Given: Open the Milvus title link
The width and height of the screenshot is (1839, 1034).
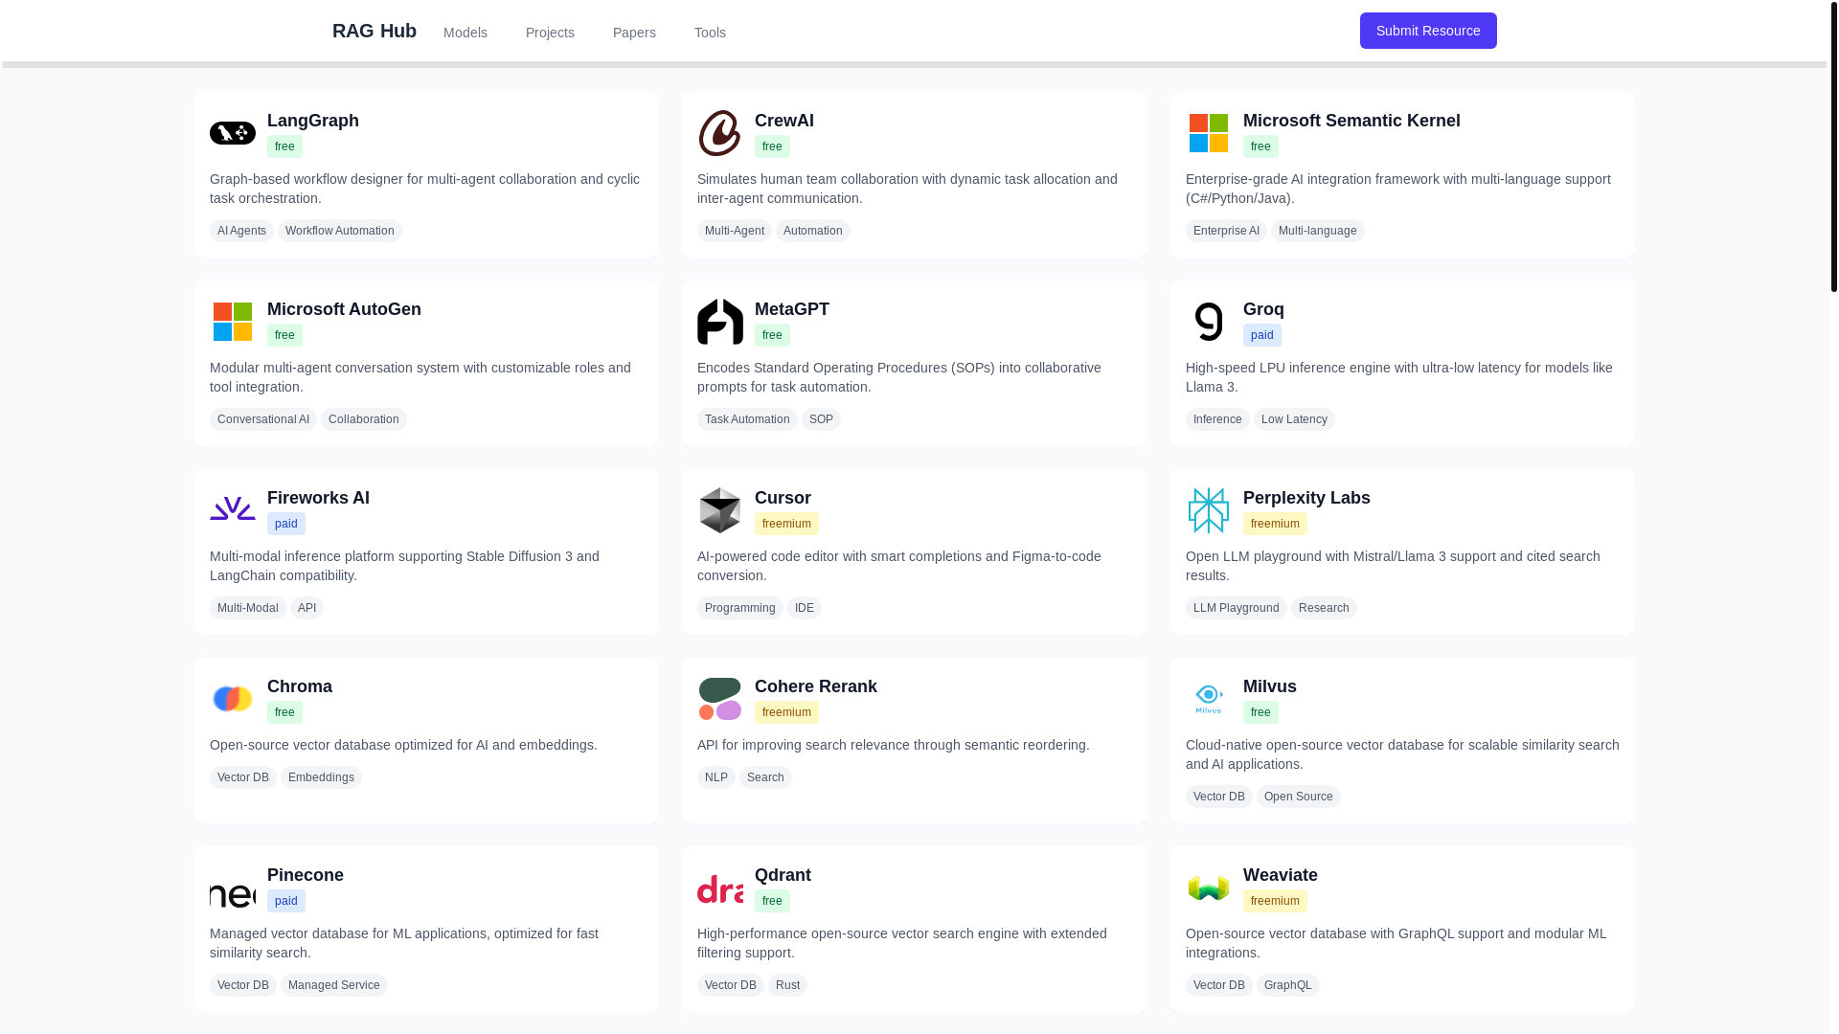Looking at the screenshot, I should pyautogui.click(x=1270, y=686).
